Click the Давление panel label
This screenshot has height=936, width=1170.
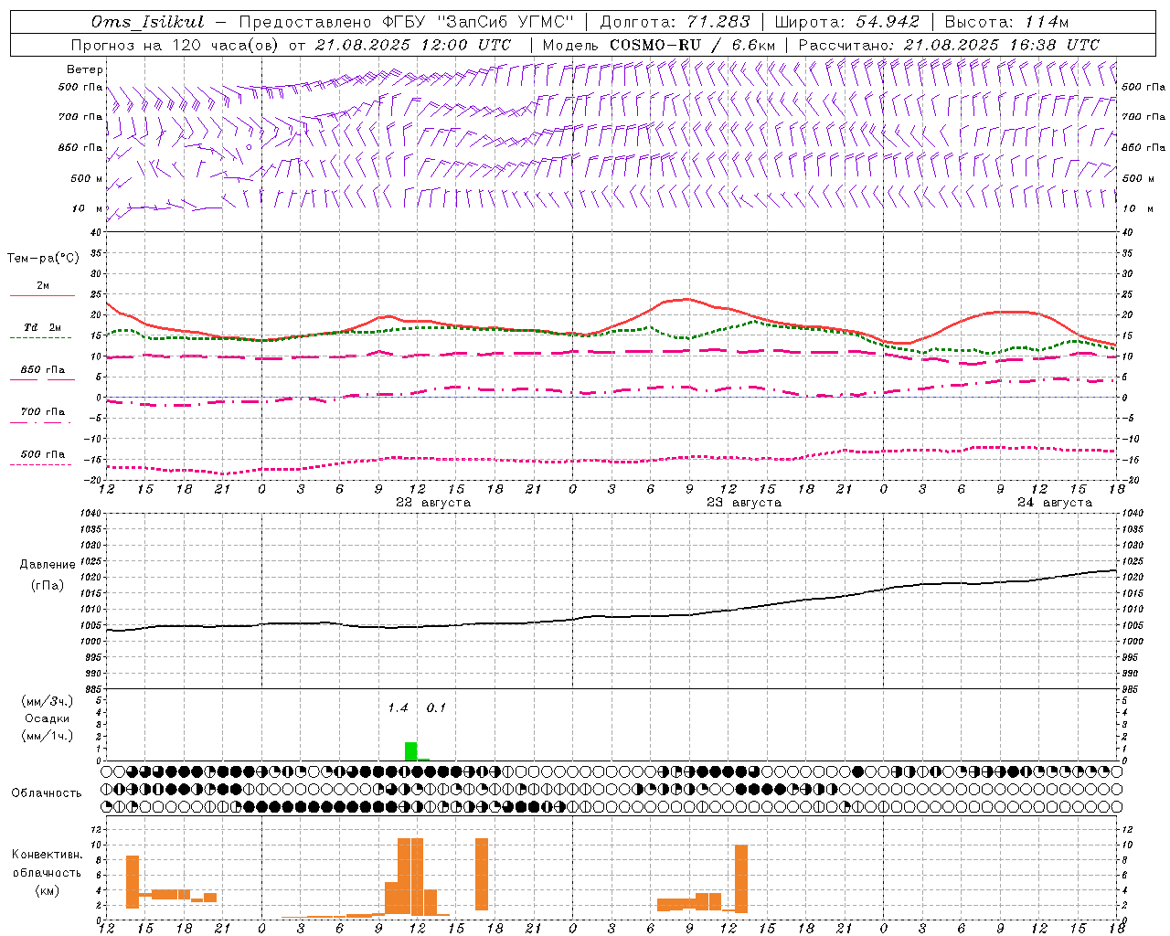[48, 565]
